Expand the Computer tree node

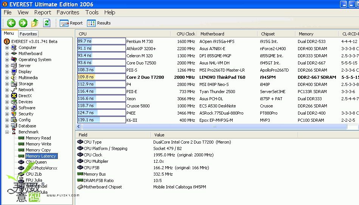(7, 47)
